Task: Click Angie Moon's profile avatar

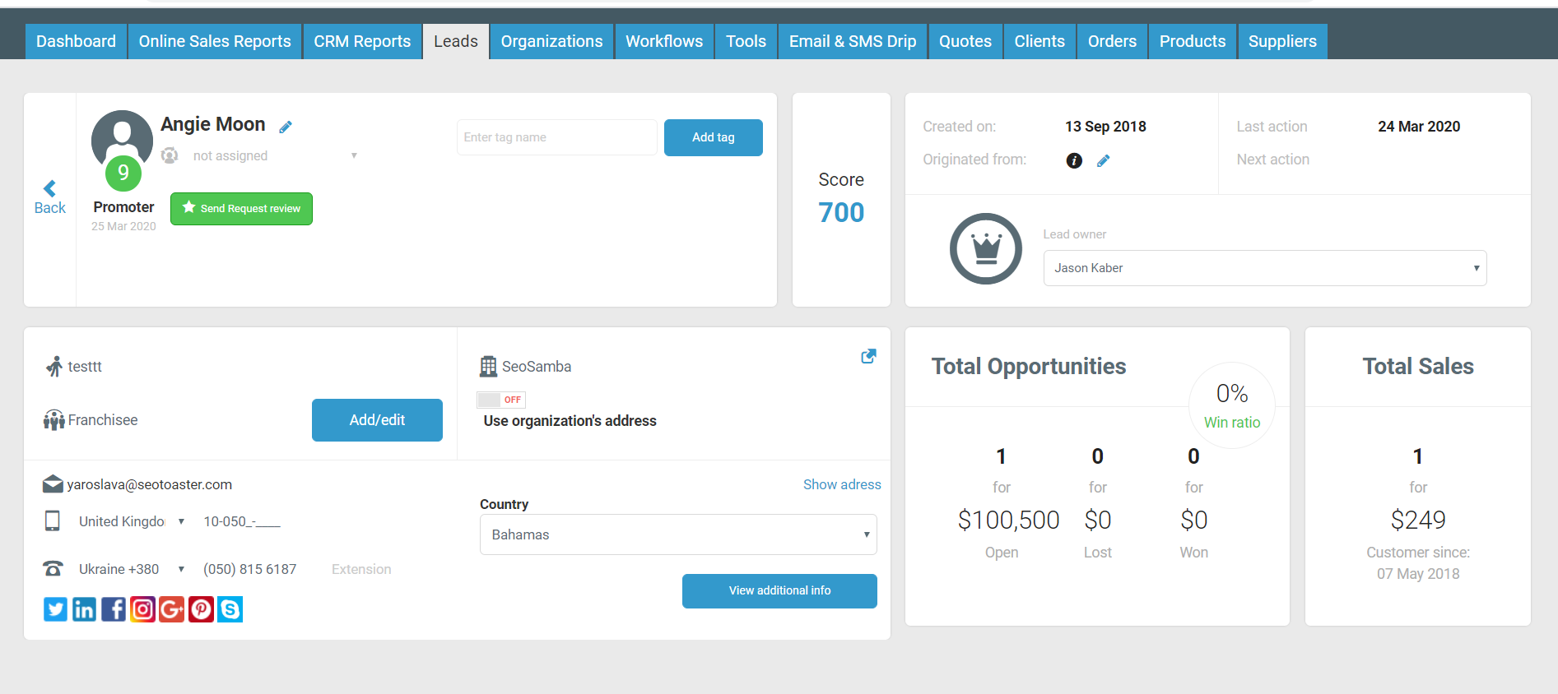Action: point(122,141)
